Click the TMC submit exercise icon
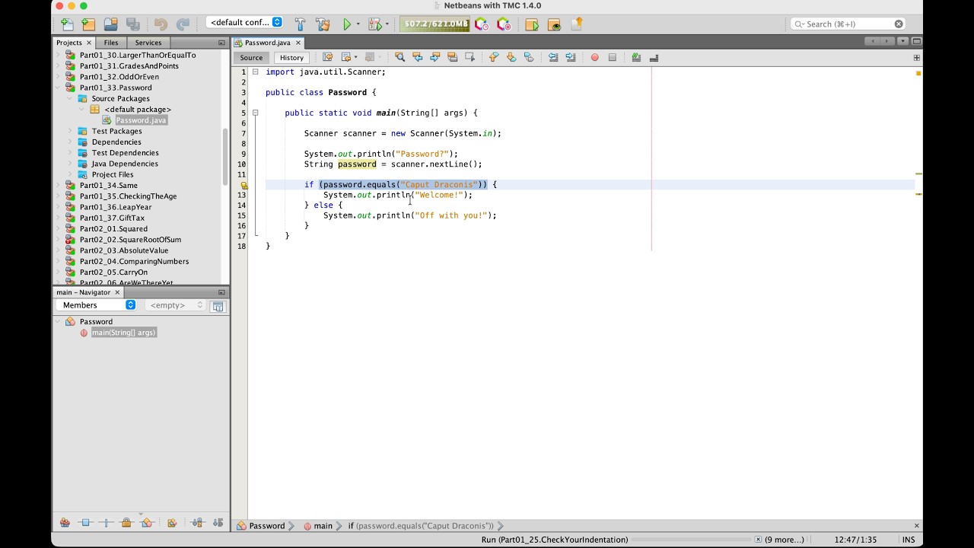The image size is (974, 548). coord(576,24)
